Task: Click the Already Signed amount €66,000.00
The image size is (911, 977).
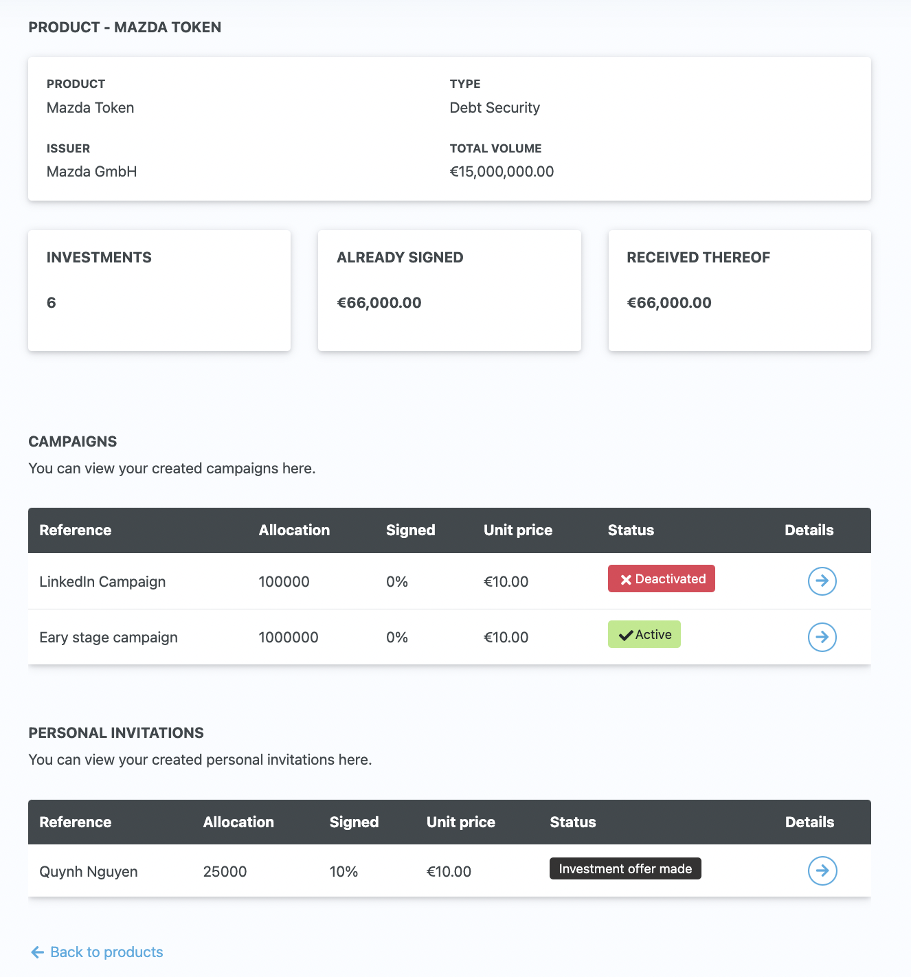Action: tap(379, 302)
